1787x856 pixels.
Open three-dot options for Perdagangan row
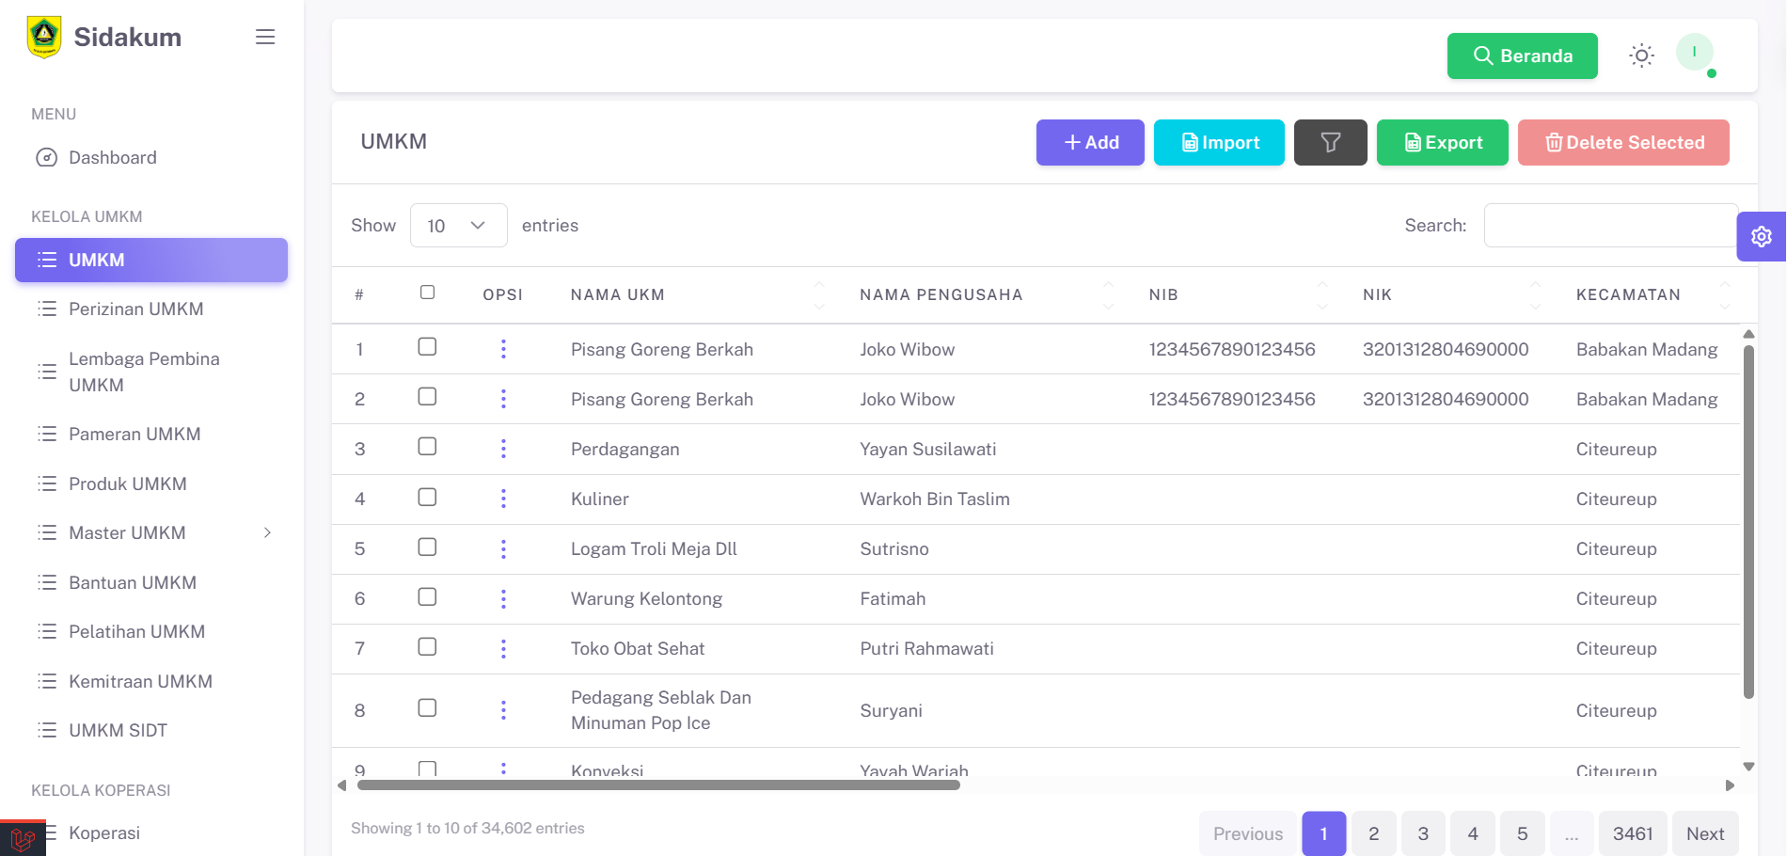(503, 449)
